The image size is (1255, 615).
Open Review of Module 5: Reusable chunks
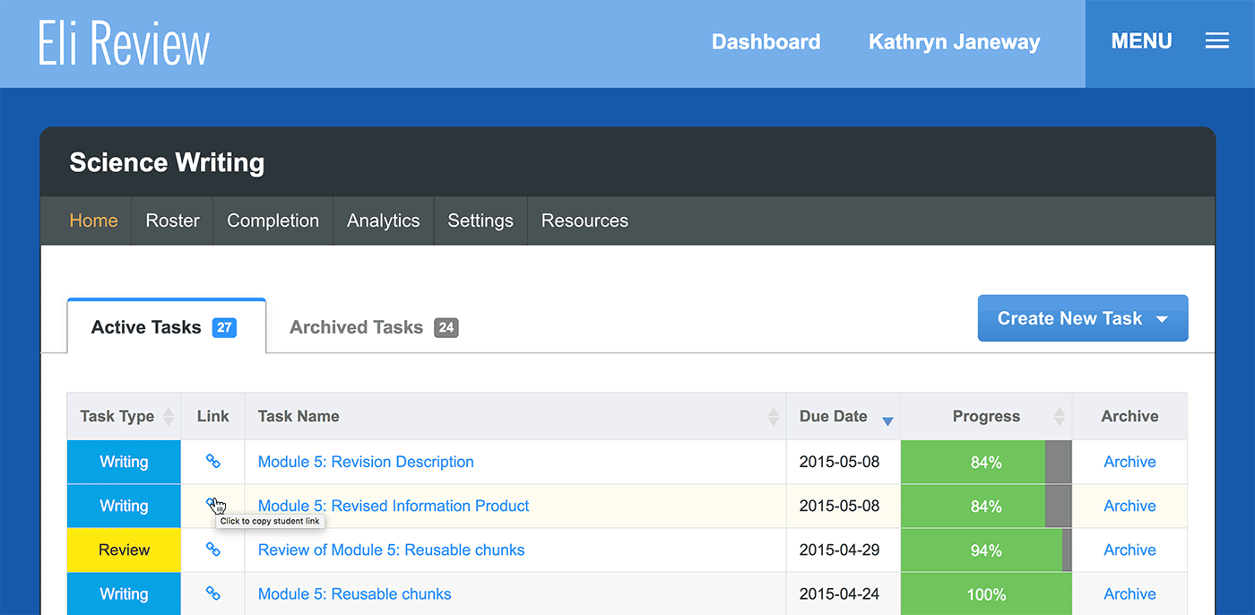tap(391, 550)
